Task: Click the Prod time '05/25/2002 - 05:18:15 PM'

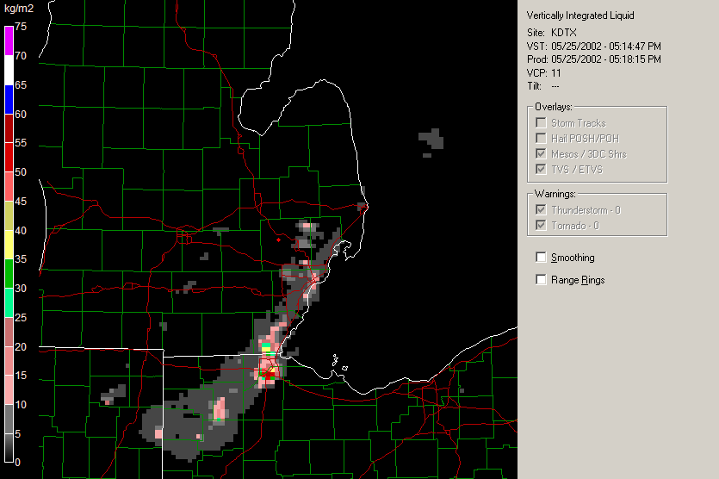Action: pos(605,59)
